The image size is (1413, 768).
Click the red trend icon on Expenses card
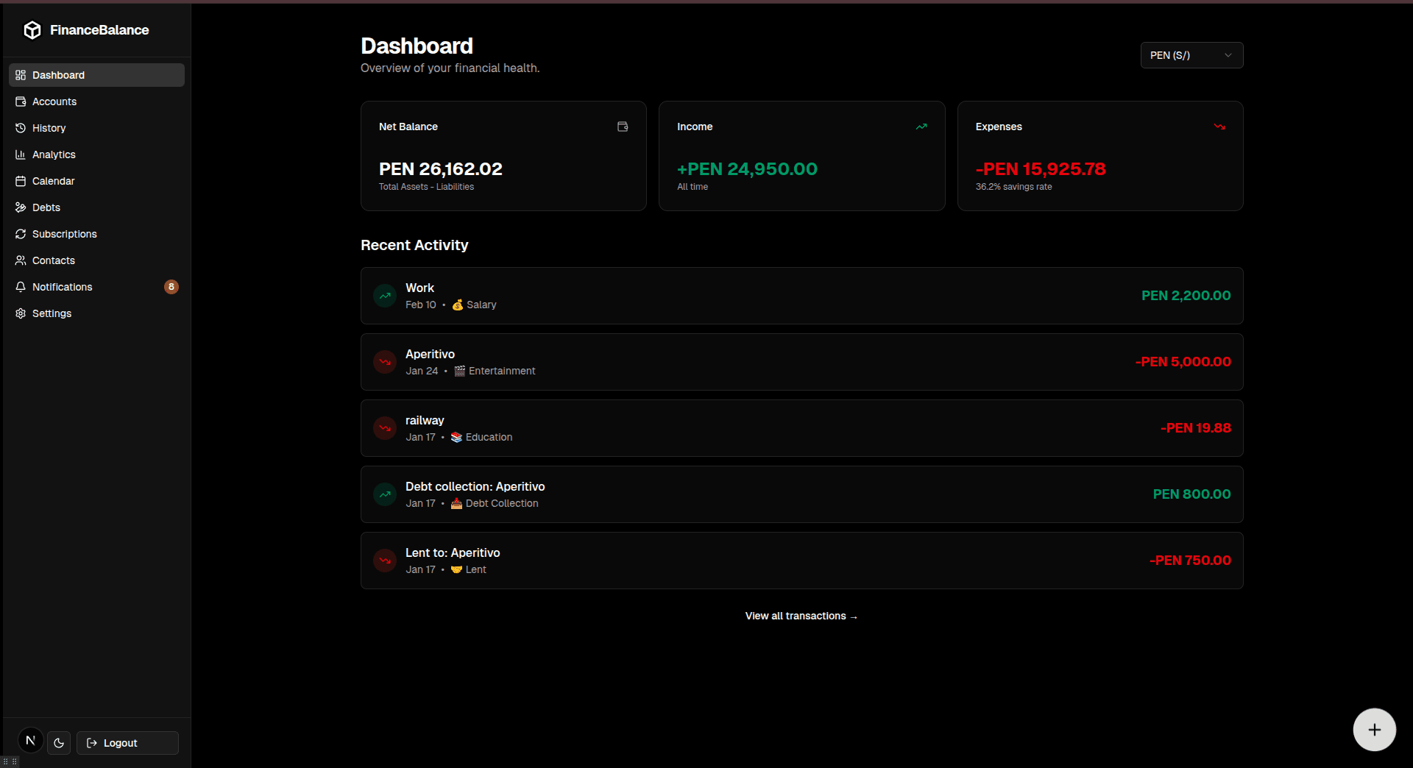[x=1219, y=127]
